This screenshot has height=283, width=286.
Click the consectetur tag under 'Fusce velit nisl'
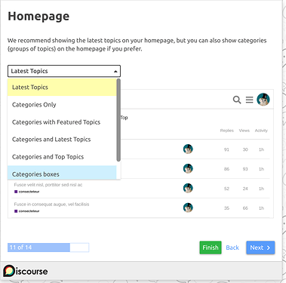[27, 192]
